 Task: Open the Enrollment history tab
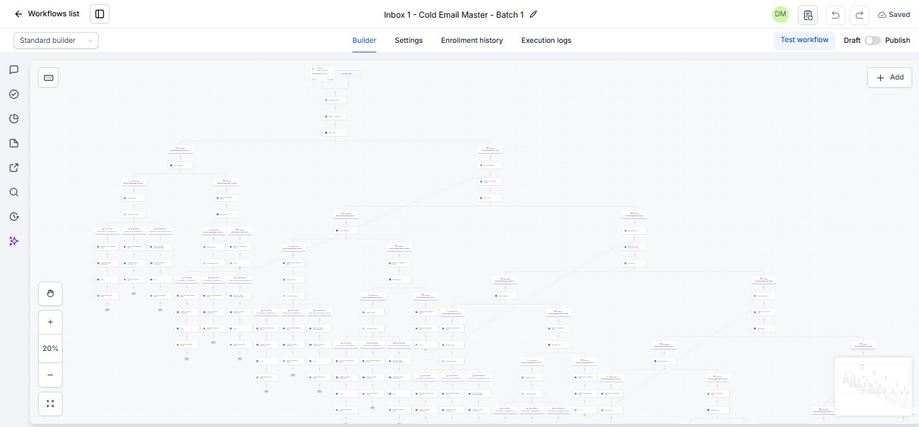472,41
